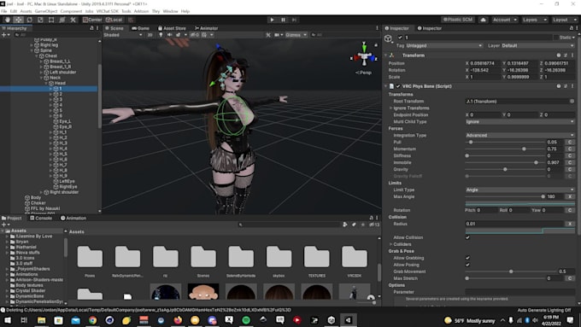
Task: Open Transform component presets icon
Action: click(566, 55)
